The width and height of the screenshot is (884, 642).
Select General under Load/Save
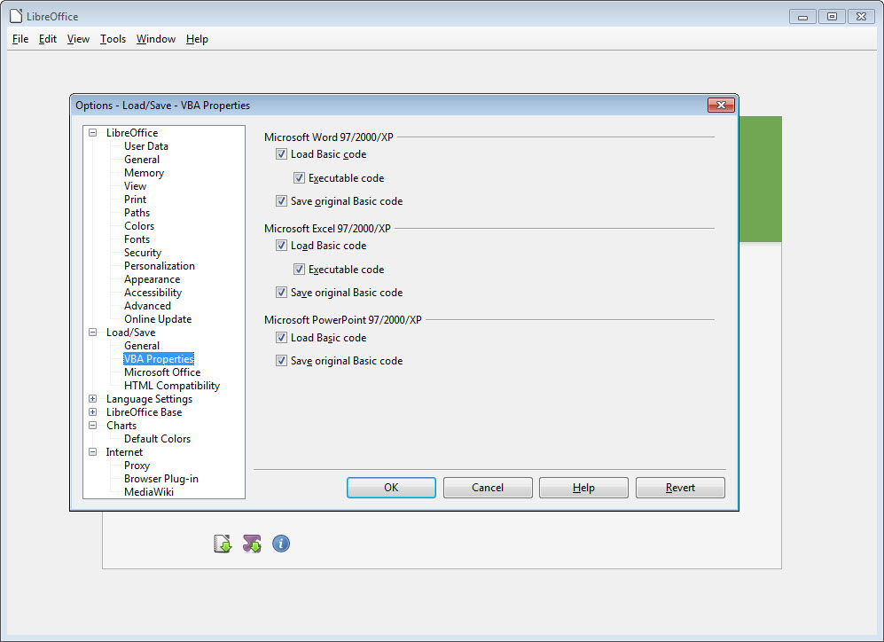click(x=142, y=346)
